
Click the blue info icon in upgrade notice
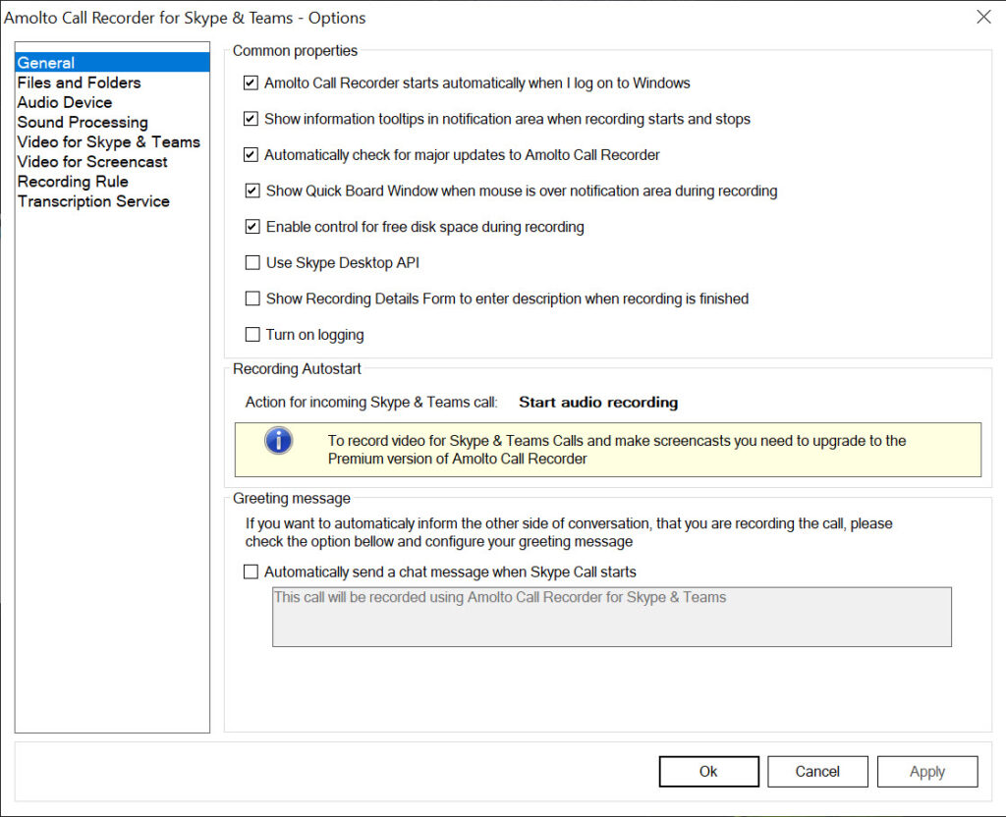(x=278, y=441)
